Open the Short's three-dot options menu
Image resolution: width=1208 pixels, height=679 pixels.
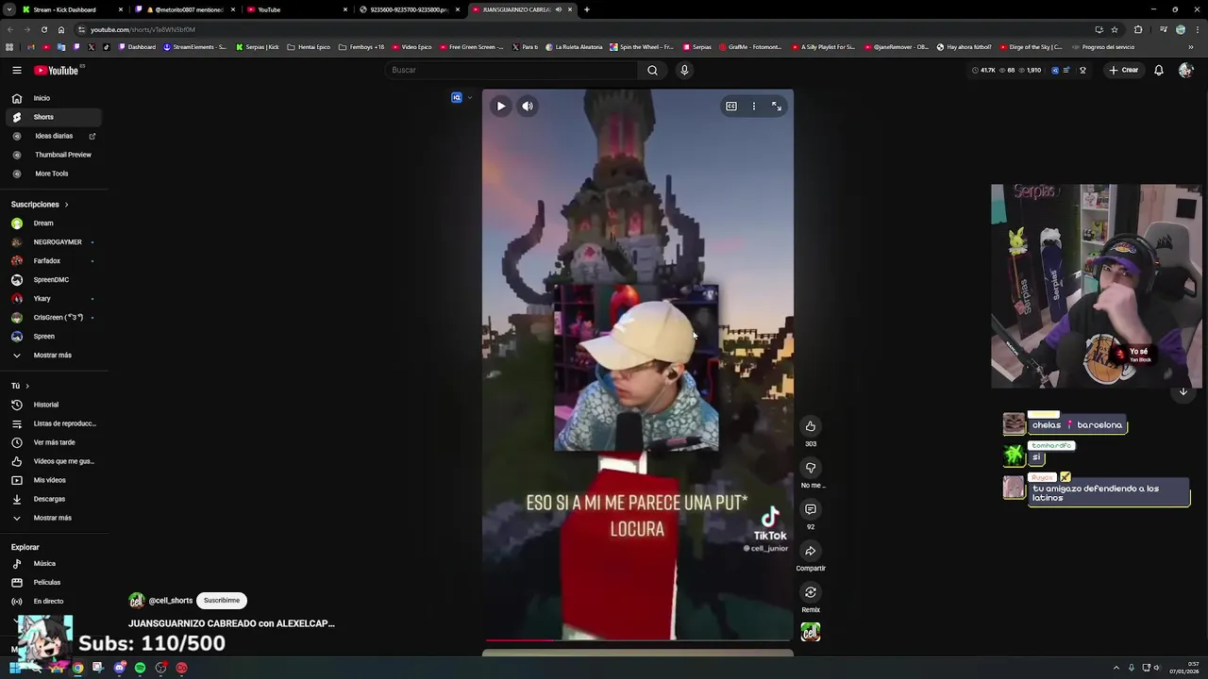[753, 107]
